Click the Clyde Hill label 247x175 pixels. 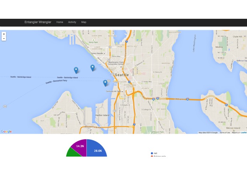tap(237, 36)
